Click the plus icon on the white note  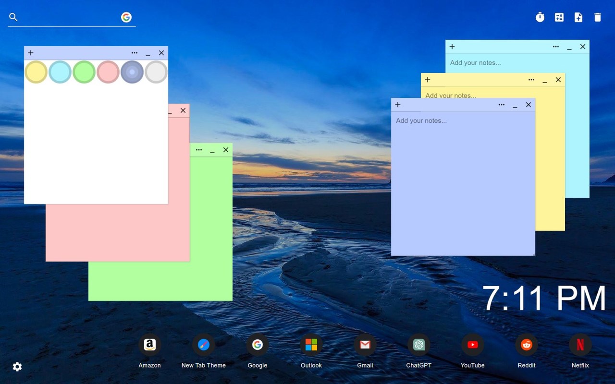[31, 53]
